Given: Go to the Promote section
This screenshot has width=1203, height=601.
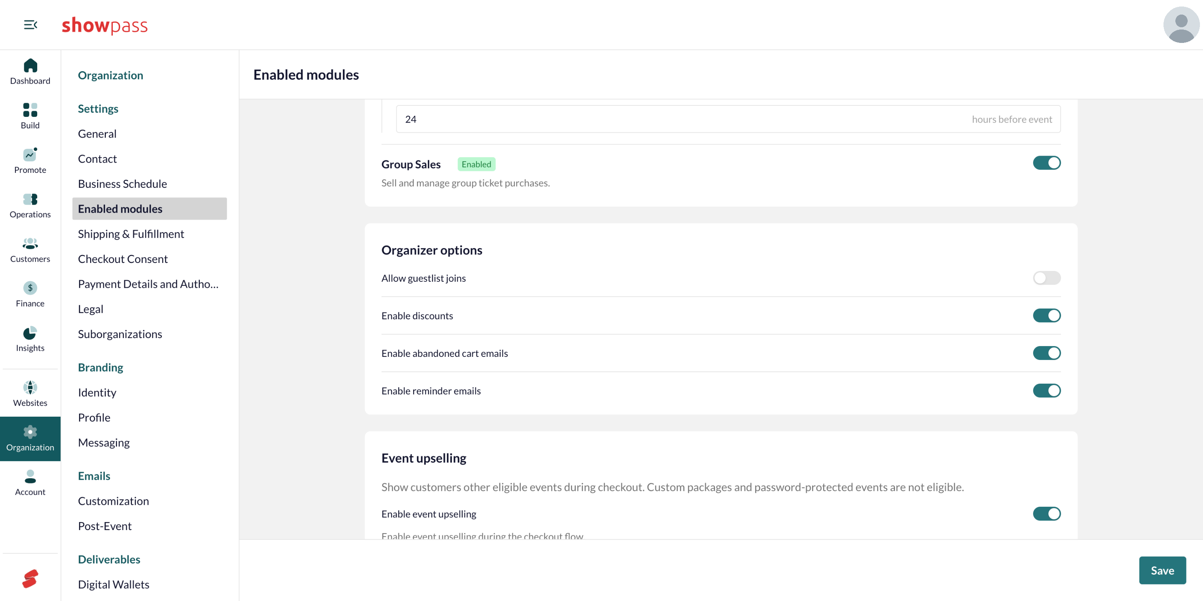Looking at the screenshot, I should (30, 161).
